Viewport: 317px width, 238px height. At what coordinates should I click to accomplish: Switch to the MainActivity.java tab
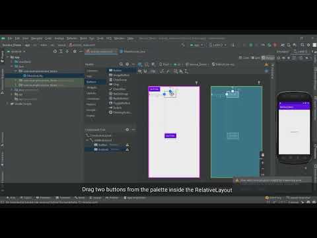[x=133, y=52]
